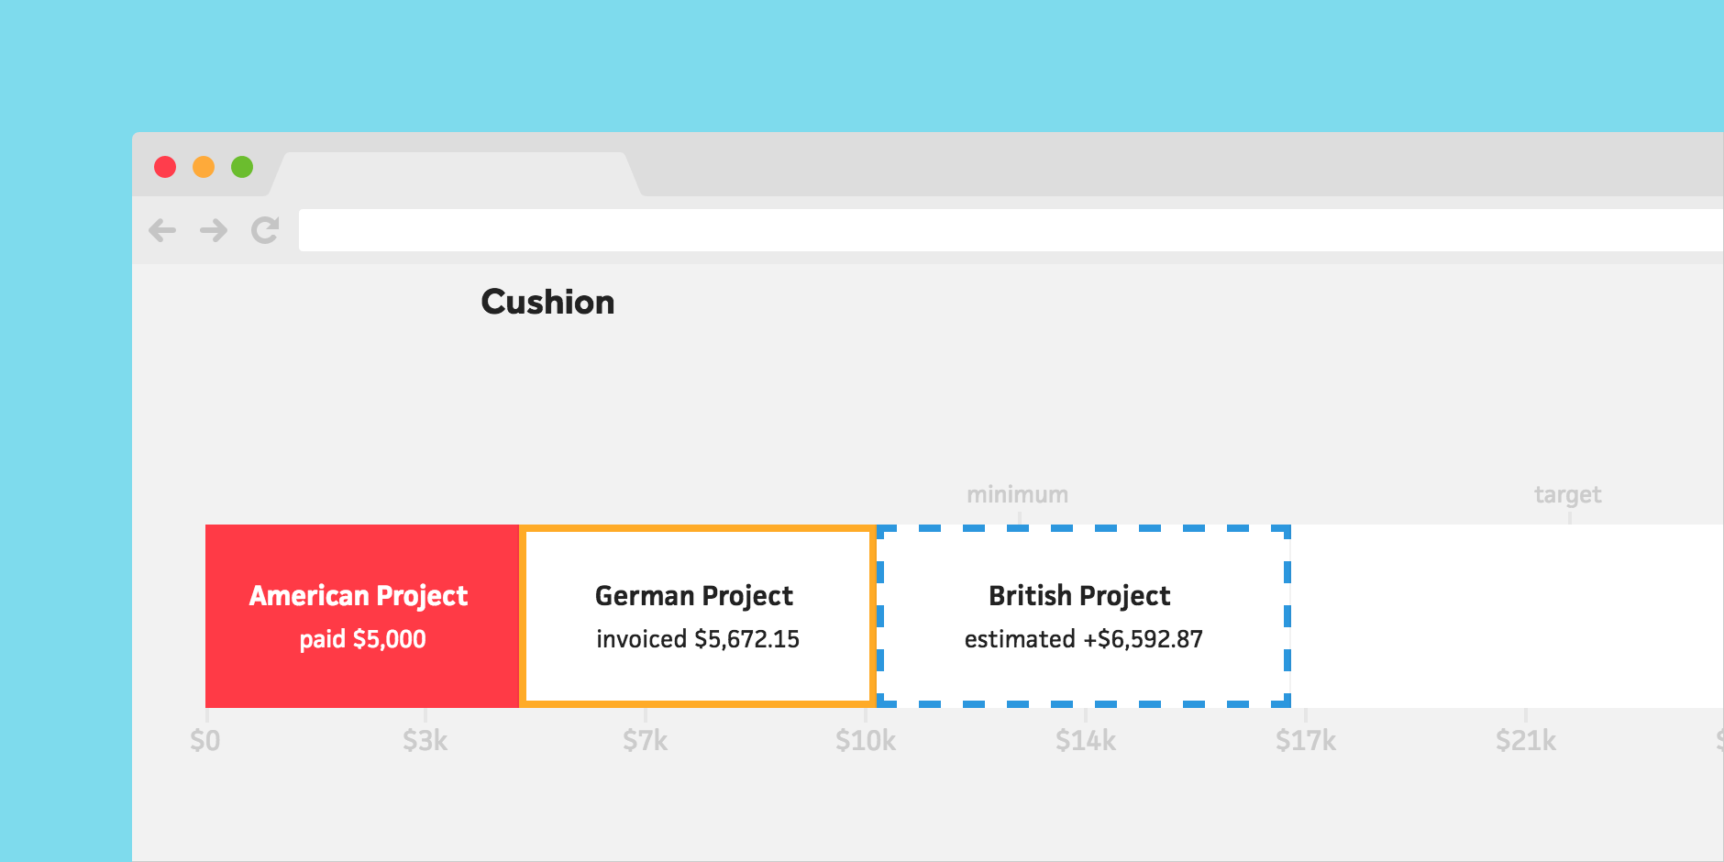Toggle the German Project invoiced state
1724x862 pixels.
697,639
